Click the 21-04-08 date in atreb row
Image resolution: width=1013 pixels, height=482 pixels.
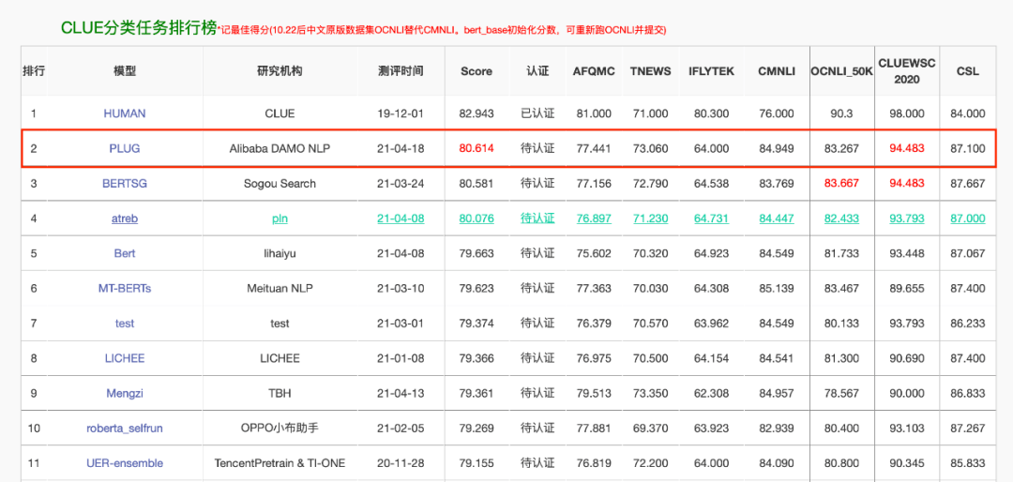click(401, 218)
